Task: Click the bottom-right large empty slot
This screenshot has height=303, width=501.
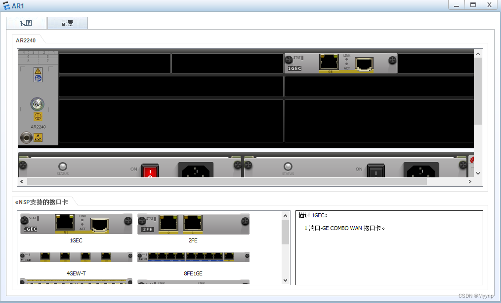Action: tap(379, 121)
